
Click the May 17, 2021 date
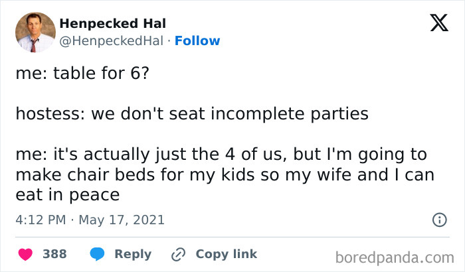[121, 220]
